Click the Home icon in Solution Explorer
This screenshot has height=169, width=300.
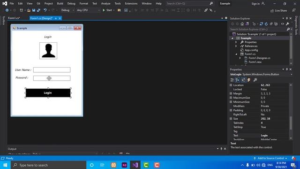(242, 24)
